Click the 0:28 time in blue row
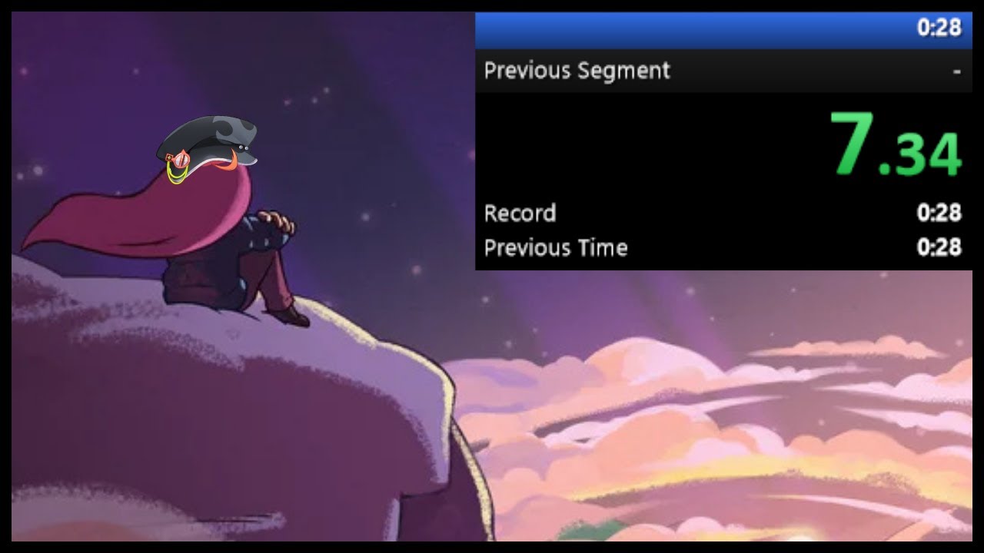This screenshot has width=984, height=553. (x=939, y=28)
